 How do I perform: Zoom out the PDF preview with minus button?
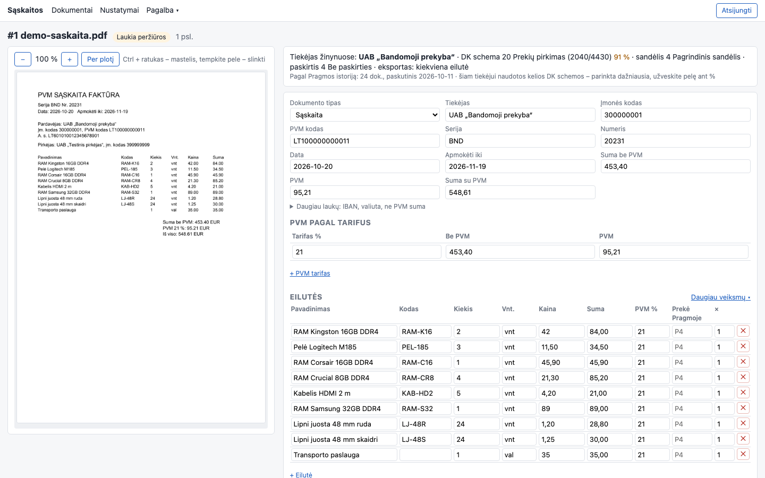[x=23, y=59]
